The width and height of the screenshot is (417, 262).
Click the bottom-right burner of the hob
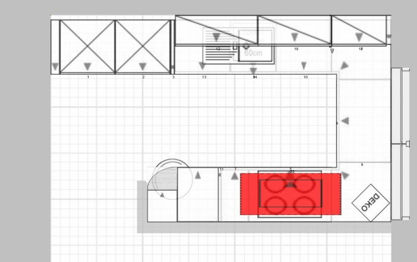pyautogui.click(x=306, y=205)
